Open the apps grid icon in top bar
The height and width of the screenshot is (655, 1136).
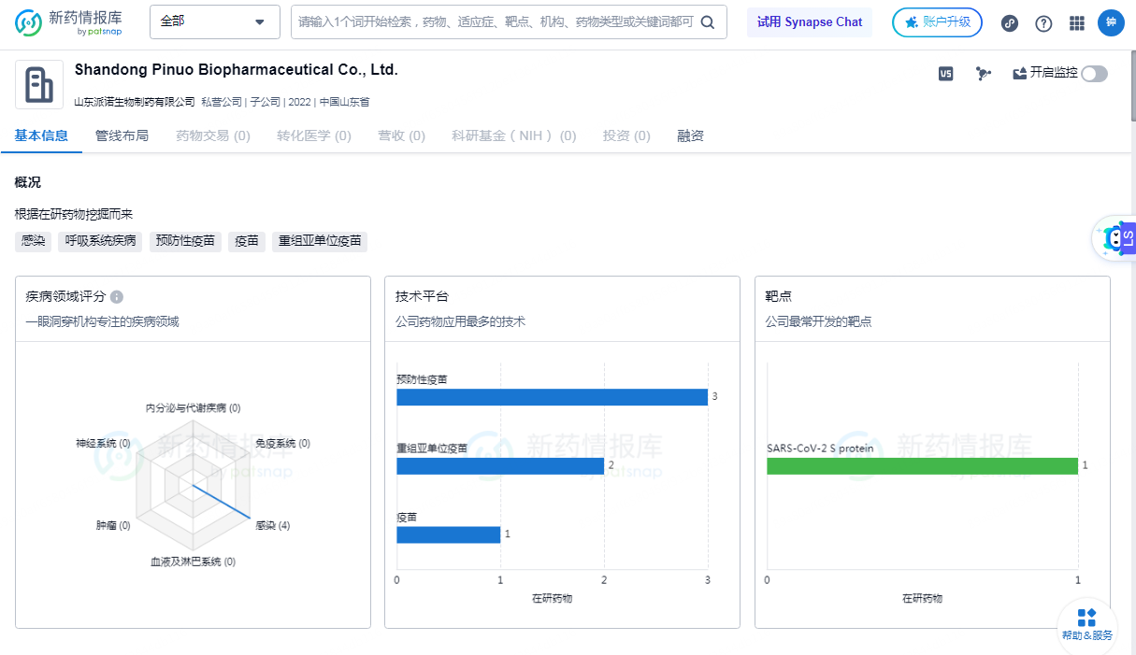[1076, 23]
